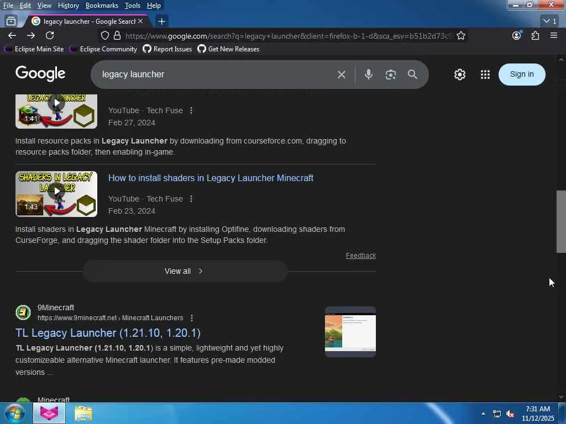Viewport: 566px width, 424px height.
Task: Play the shaders in Legacy Launcher video thumbnail
Action: (56, 194)
